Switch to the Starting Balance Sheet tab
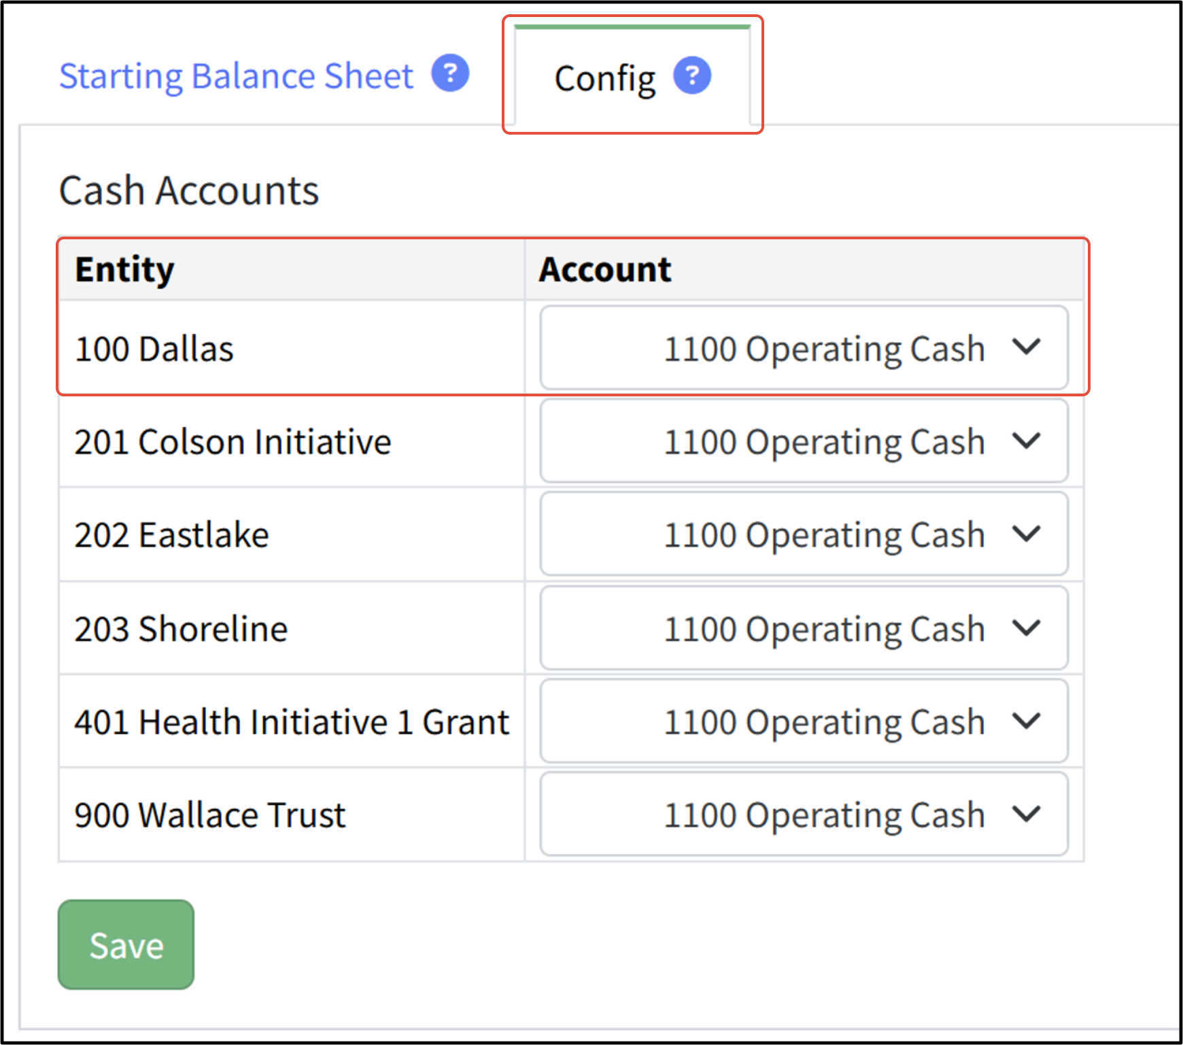Image resolution: width=1183 pixels, height=1045 pixels. click(x=236, y=75)
